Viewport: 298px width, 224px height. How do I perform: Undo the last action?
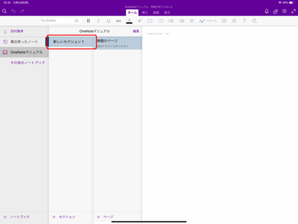[14, 11]
